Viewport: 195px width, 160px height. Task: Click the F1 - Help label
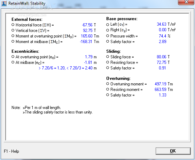tap(11, 151)
